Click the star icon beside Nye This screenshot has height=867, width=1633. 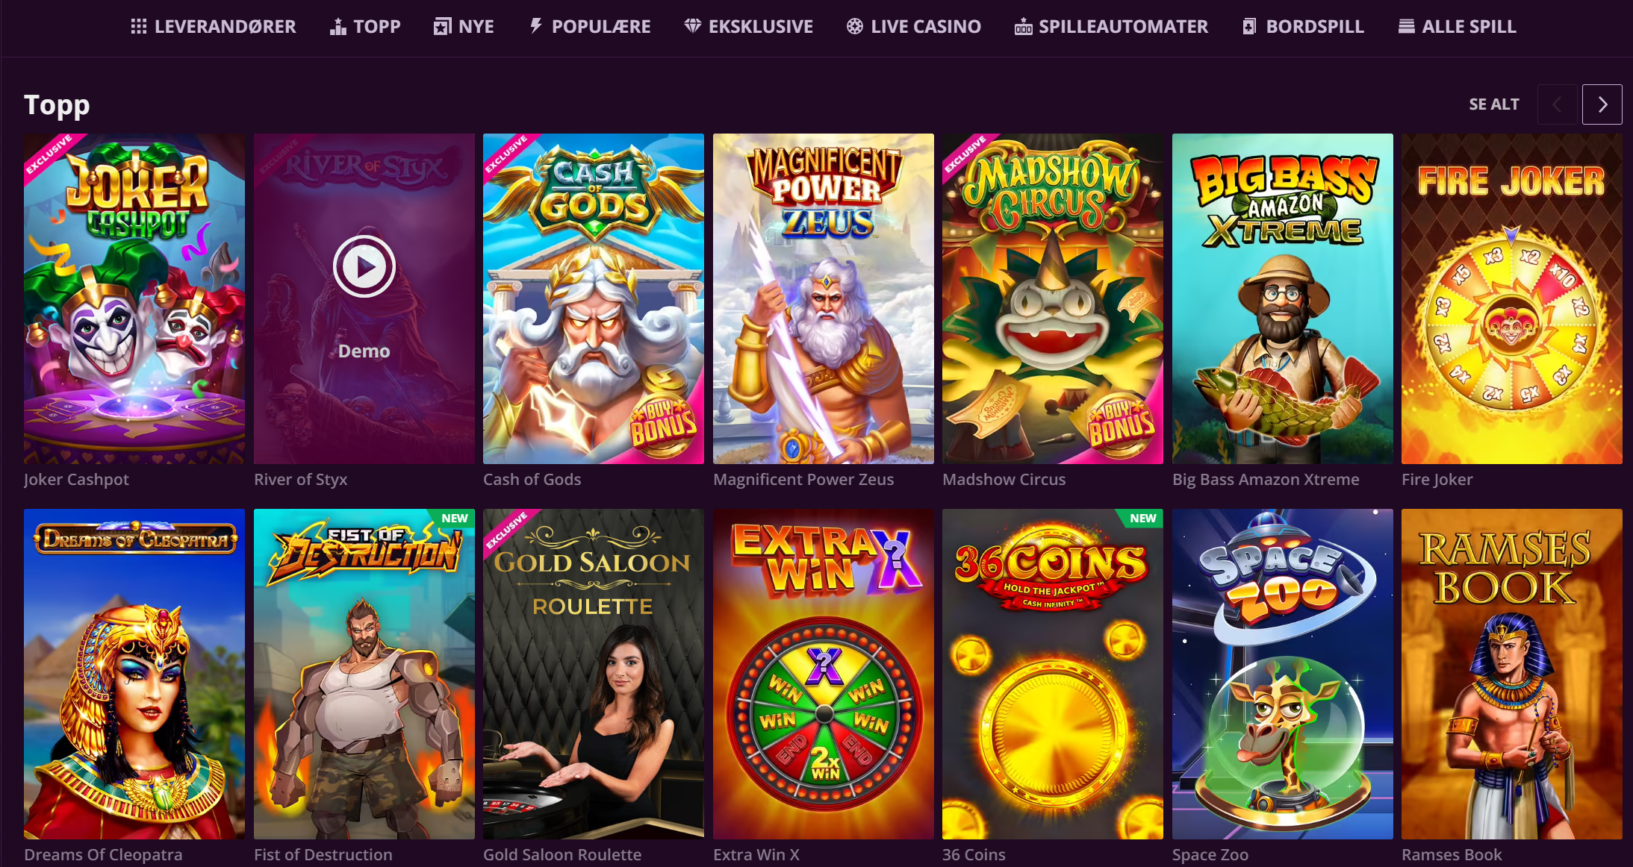pos(442,27)
